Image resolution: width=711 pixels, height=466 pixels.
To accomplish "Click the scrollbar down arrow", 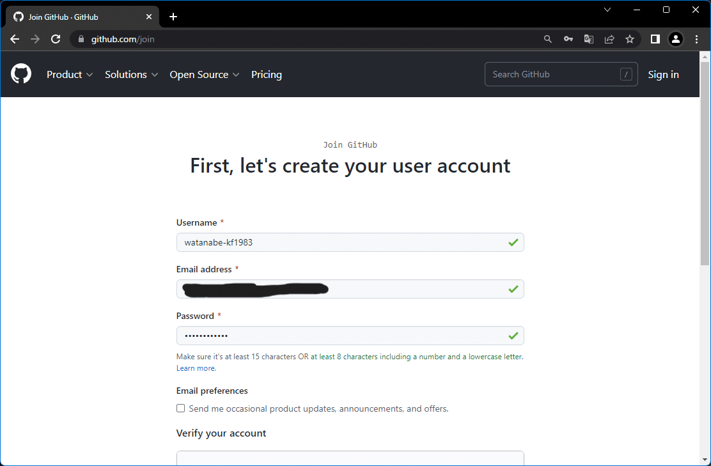I will (x=705, y=460).
